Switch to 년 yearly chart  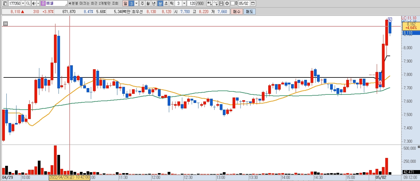coord(154,4)
